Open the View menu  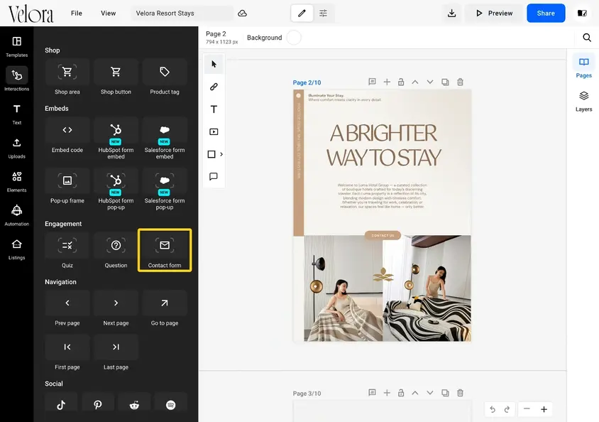(108, 13)
